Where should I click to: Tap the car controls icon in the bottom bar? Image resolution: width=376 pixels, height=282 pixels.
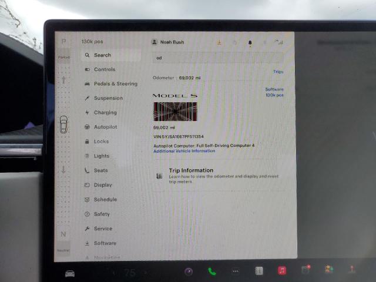pyautogui.click(x=70, y=274)
